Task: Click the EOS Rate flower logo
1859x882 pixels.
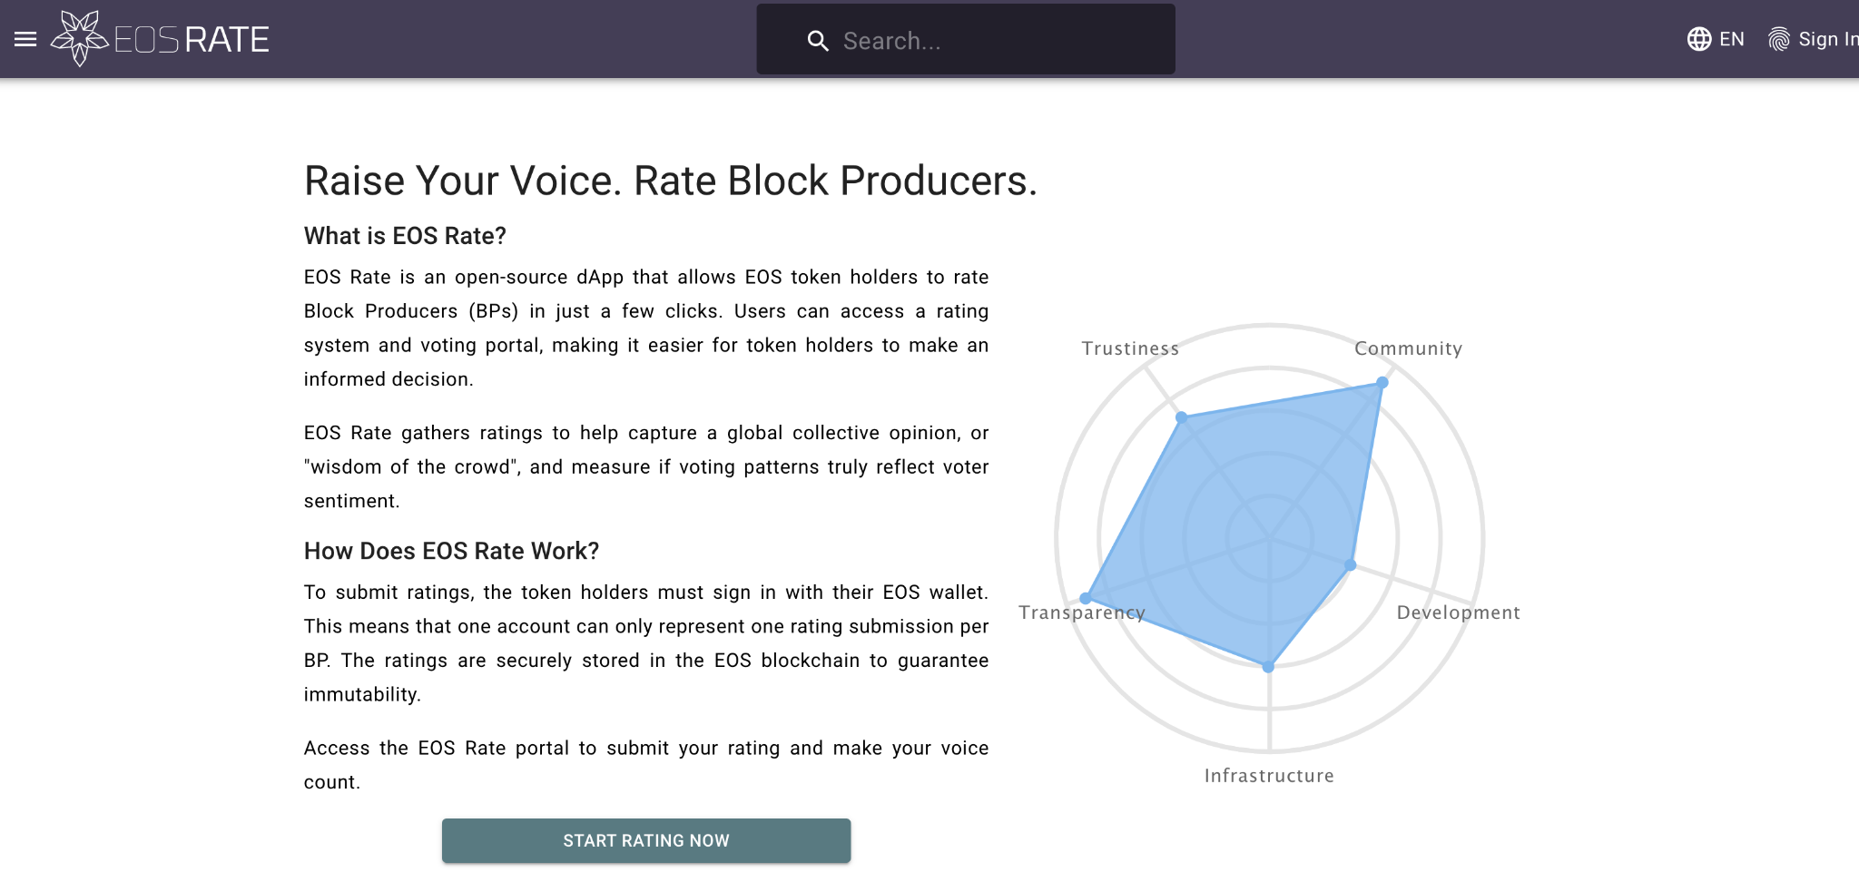Action: coord(80,38)
